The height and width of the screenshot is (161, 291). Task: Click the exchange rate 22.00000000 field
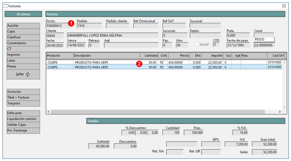tap(265, 45)
